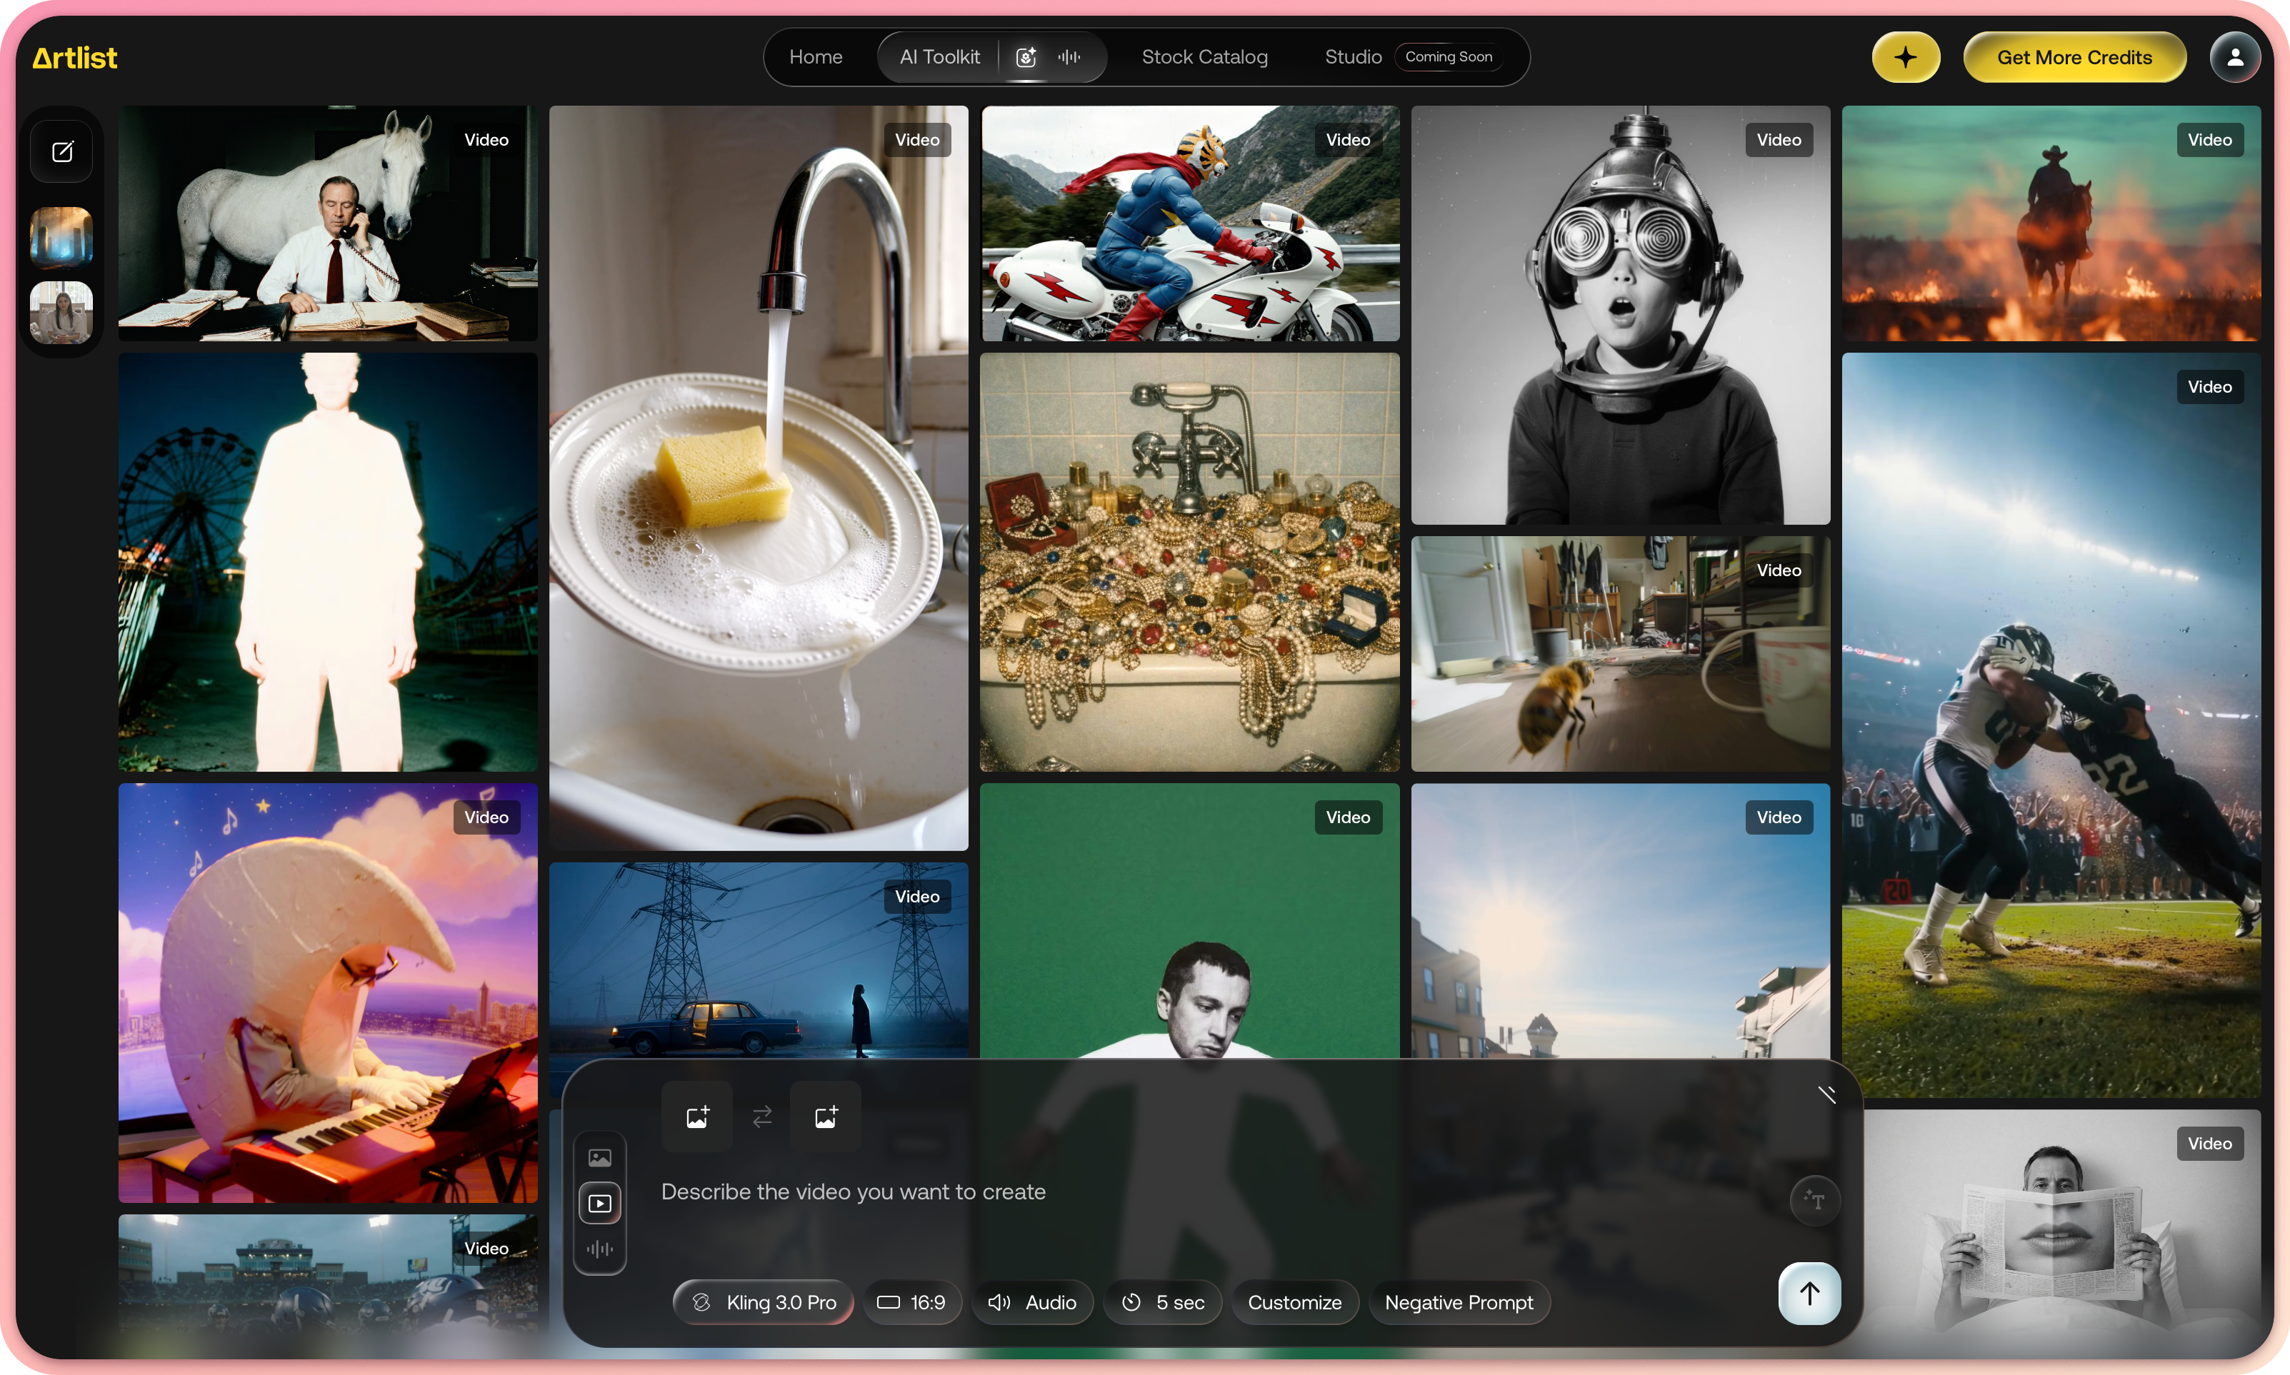Click the new project edit icon
Image resolution: width=2290 pixels, height=1375 pixels.
(62, 151)
